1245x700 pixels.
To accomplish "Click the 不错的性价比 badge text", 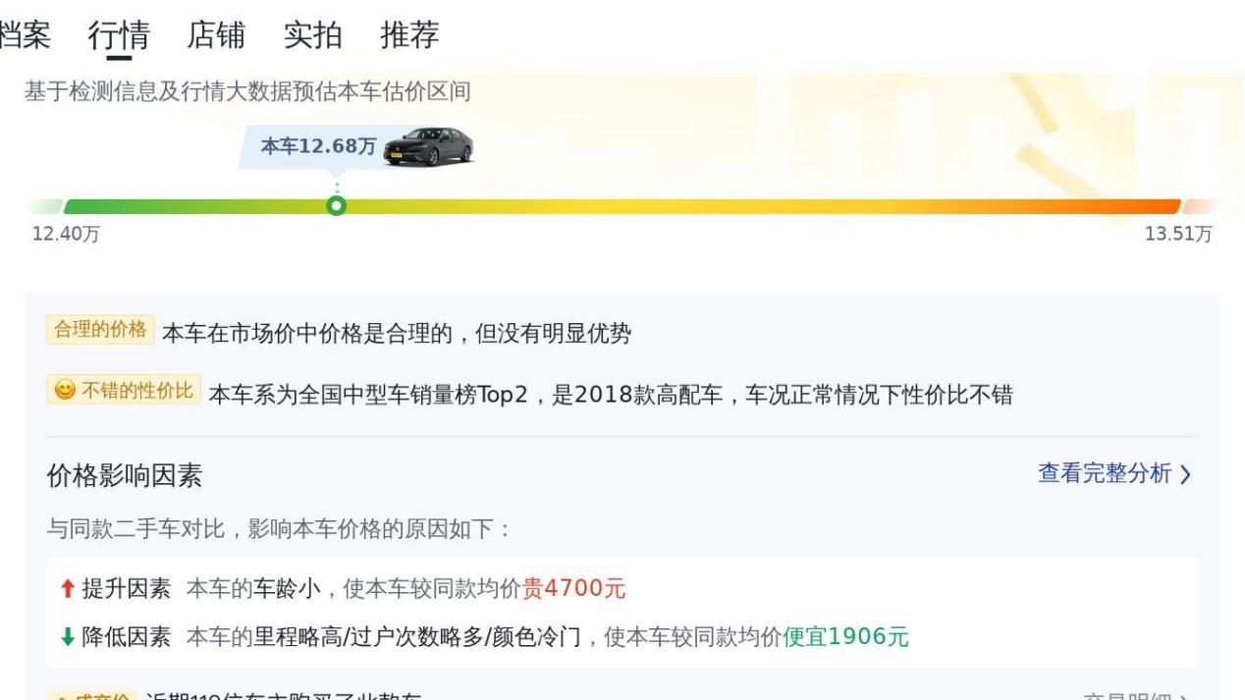I will pyautogui.click(x=137, y=390).
